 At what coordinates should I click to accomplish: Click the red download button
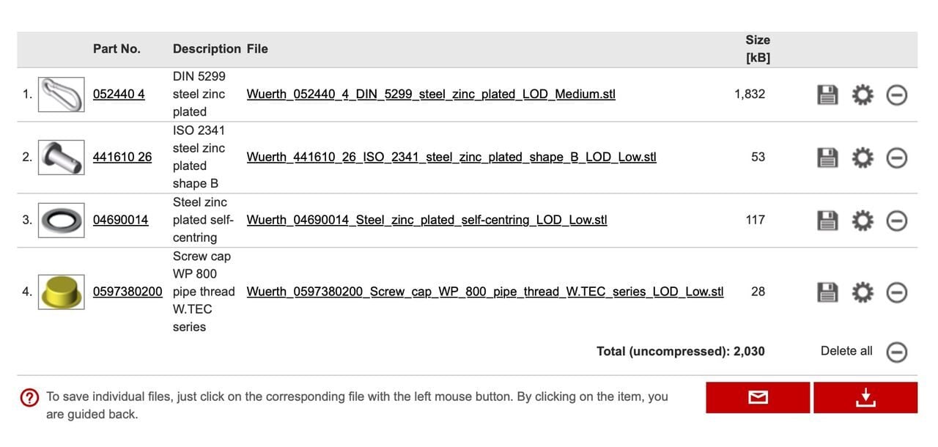click(x=865, y=397)
